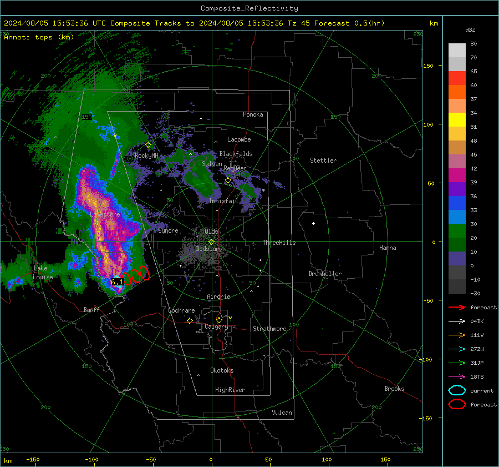
Task: Click the yellow diamond at the radar center
Action: tap(211, 242)
